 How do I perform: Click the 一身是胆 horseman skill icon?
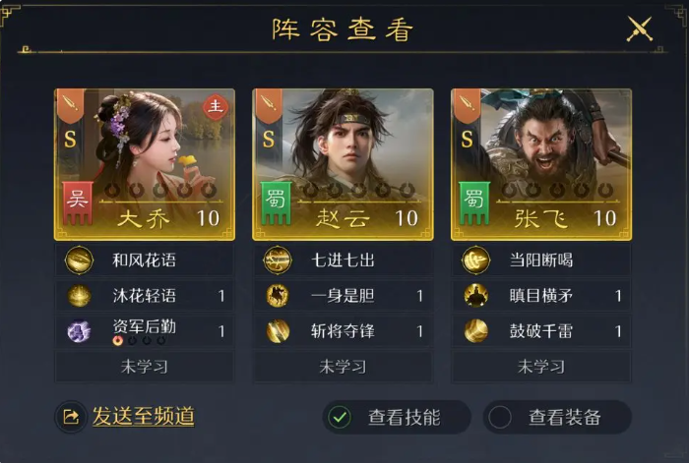coord(278,296)
